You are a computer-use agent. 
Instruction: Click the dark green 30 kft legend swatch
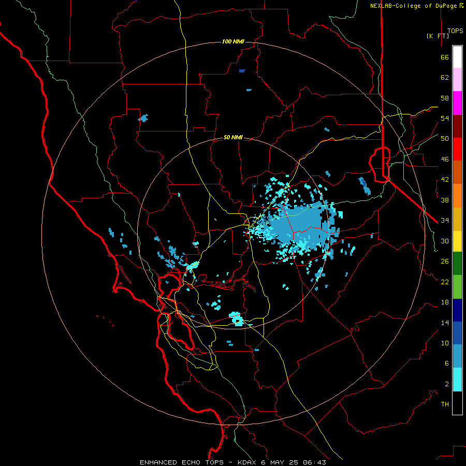click(457, 264)
